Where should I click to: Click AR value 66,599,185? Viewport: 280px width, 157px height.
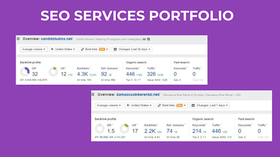pos(106,137)
